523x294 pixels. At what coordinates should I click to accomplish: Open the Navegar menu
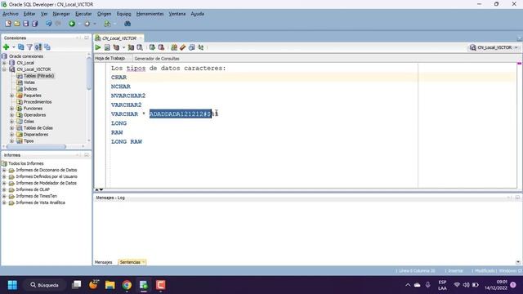(61, 14)
